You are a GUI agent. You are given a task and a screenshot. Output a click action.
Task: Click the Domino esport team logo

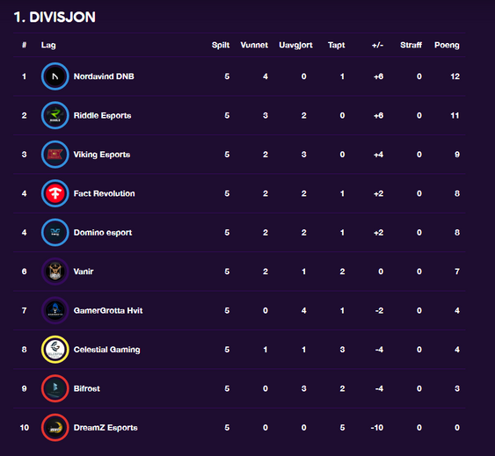(55, 233)
